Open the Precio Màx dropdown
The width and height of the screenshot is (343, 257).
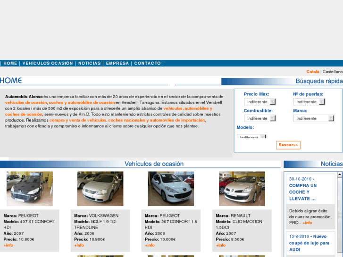(x=260, y=102)
